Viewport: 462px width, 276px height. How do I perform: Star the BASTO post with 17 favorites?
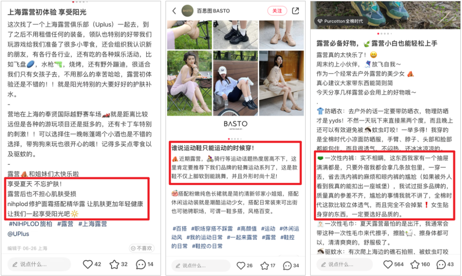coord(264,265)
